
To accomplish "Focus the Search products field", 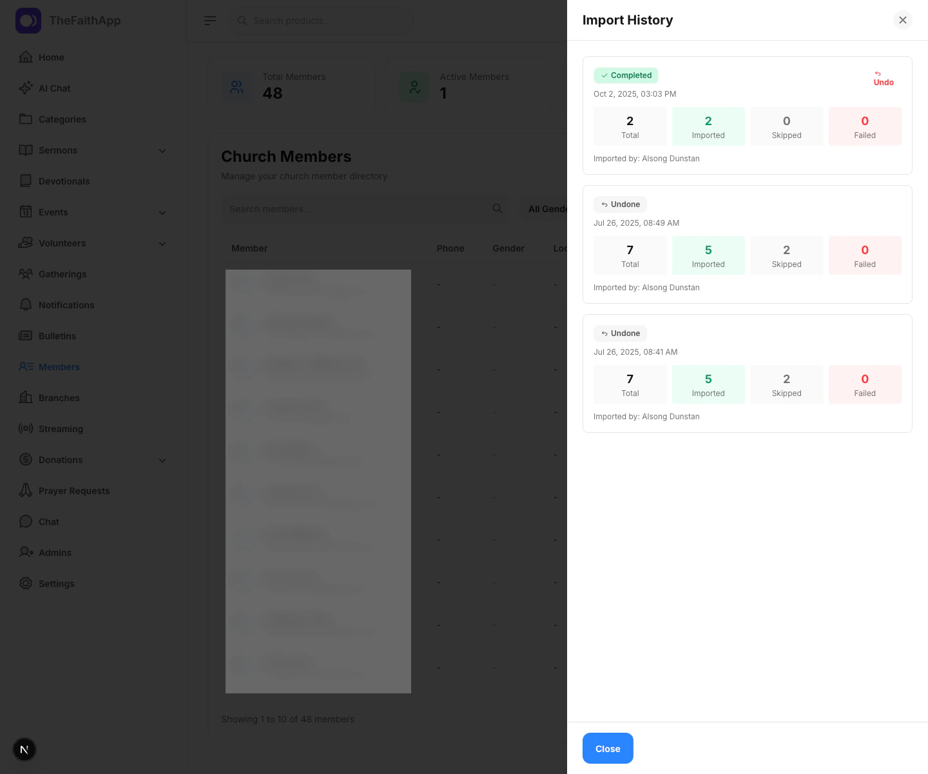I will [321, 21].
